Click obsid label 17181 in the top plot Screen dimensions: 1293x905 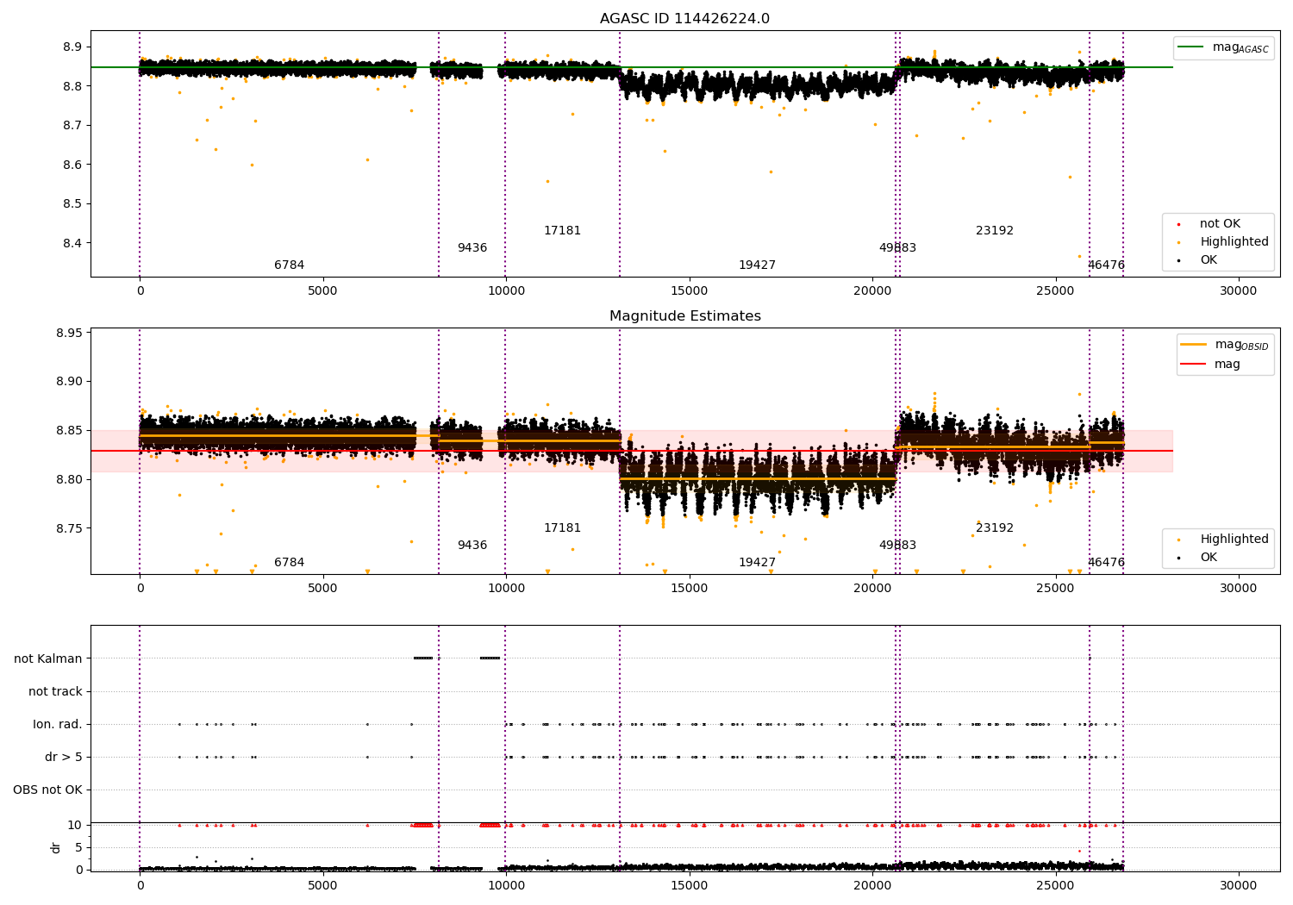pos(562,231)
